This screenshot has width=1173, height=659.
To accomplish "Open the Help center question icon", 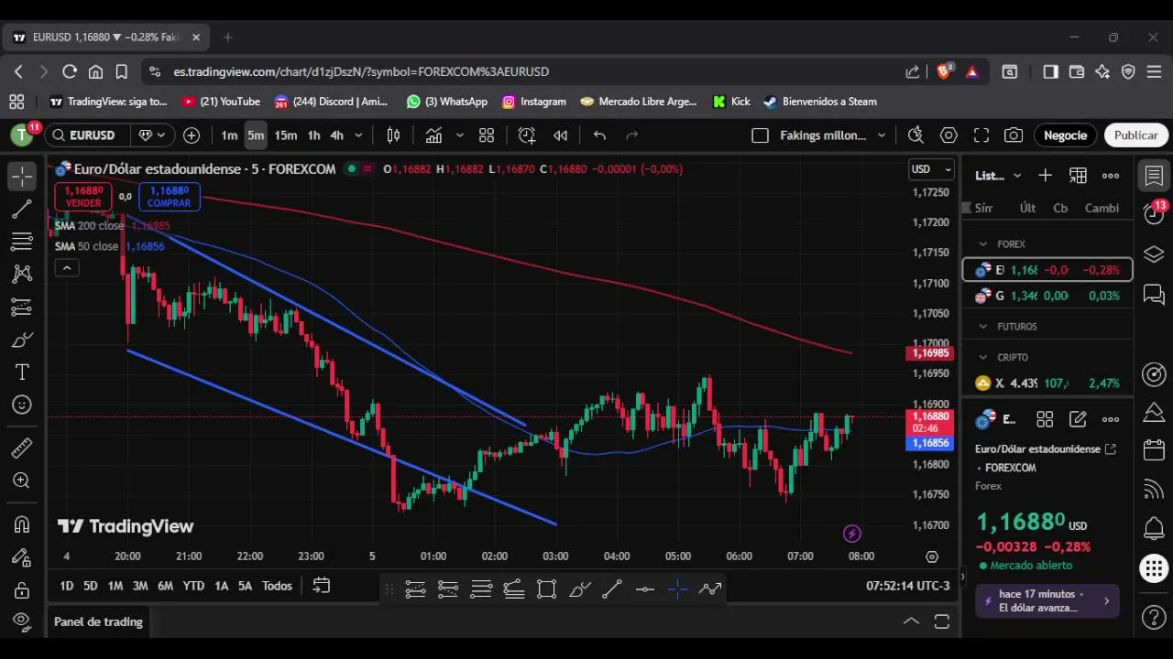I will [x=1154, y=619].
